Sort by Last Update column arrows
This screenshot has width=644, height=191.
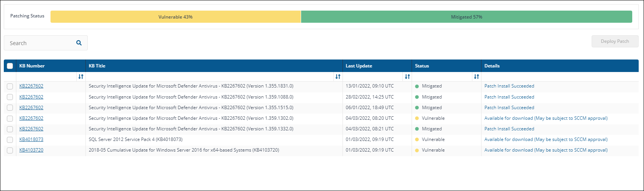407,77
